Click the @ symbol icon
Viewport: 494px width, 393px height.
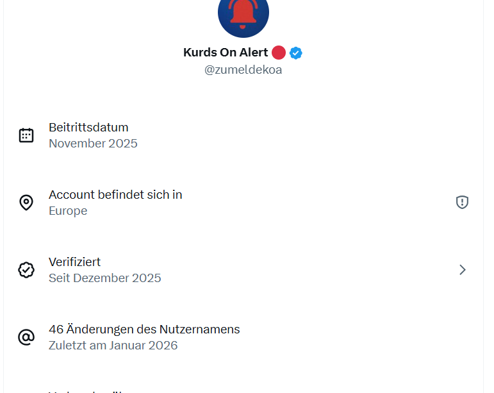coord(26,337)
